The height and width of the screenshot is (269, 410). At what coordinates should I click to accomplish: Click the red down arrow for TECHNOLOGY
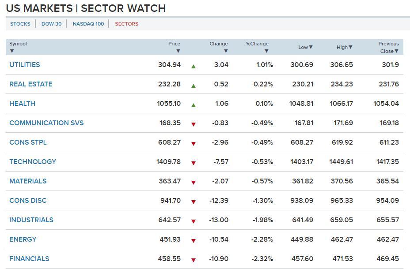pos(193,163)
